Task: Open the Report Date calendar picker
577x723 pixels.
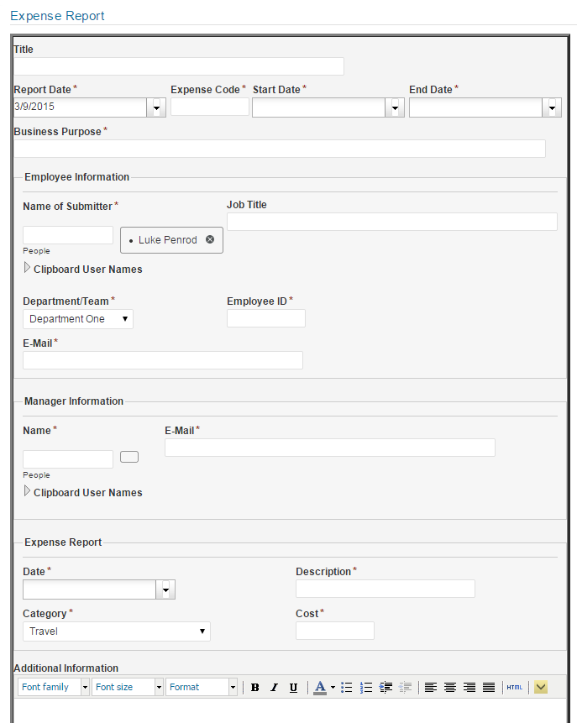Action: tap(155, 107)
